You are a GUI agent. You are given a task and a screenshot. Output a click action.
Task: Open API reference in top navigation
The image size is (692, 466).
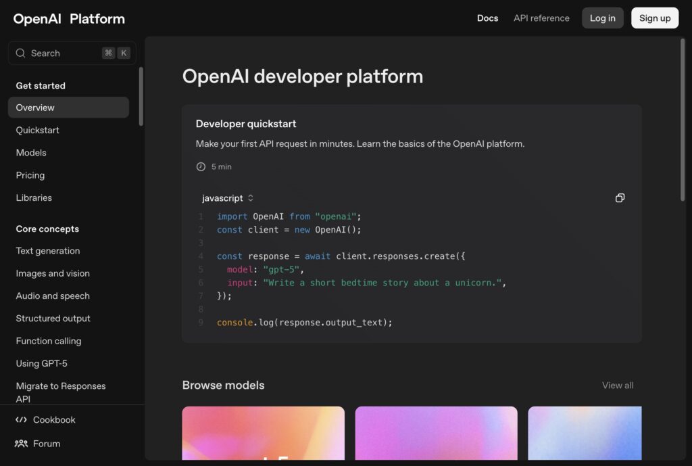coord(541,18)
